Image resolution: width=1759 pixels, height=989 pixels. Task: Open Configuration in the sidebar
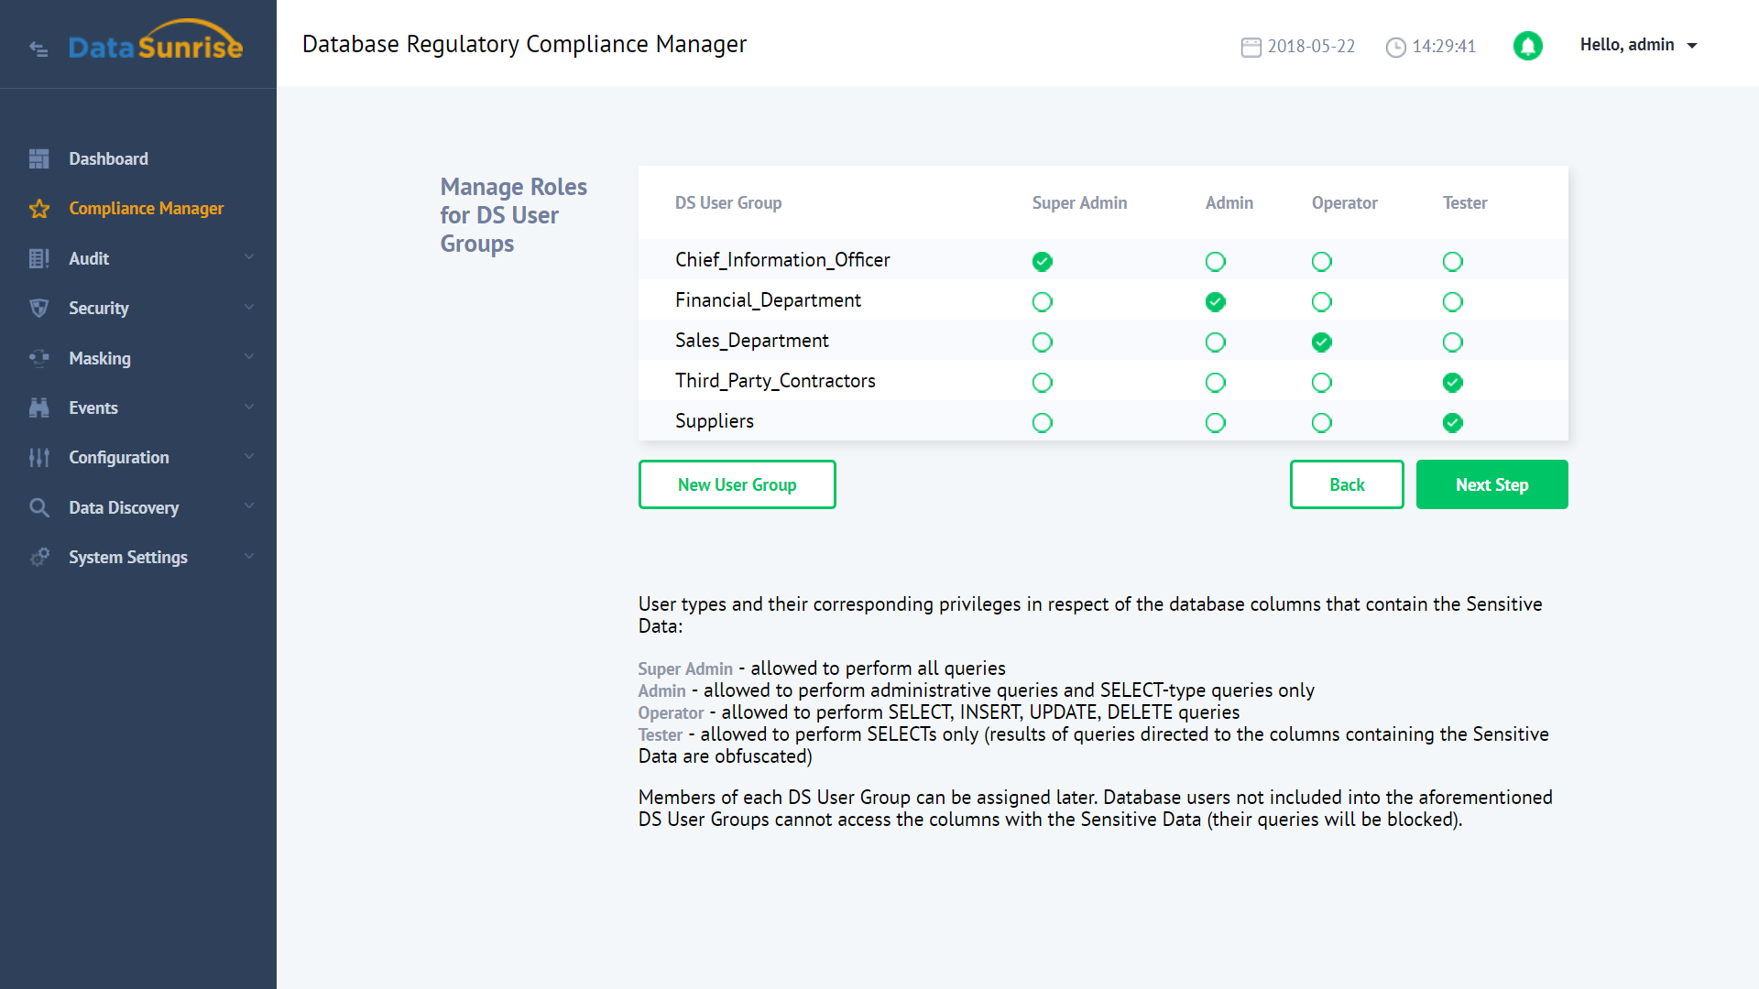click(x=119, y=458)
